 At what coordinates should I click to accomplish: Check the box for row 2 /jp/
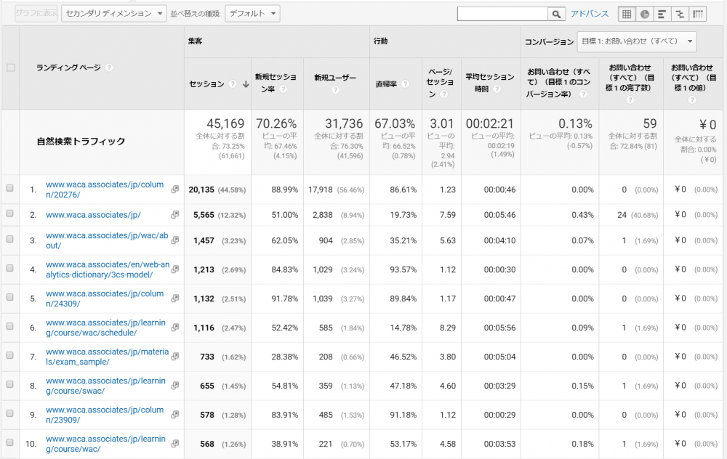click(x=10, y=214)
